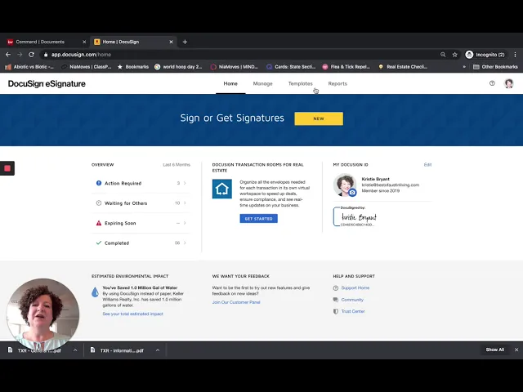Click the Trust Center shield icon

[x=336, y=311]
